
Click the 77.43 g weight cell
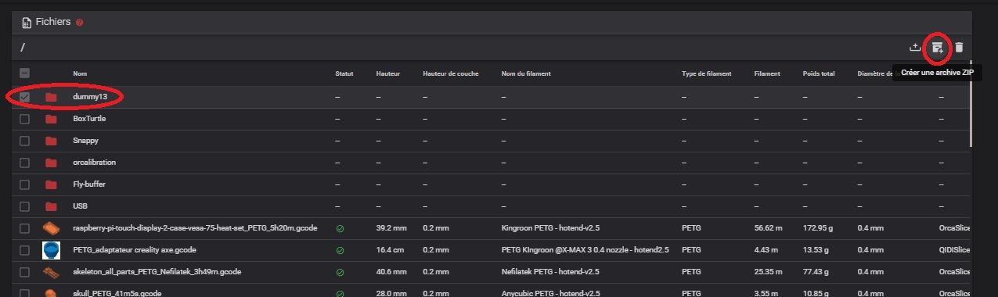pos(816,272)
